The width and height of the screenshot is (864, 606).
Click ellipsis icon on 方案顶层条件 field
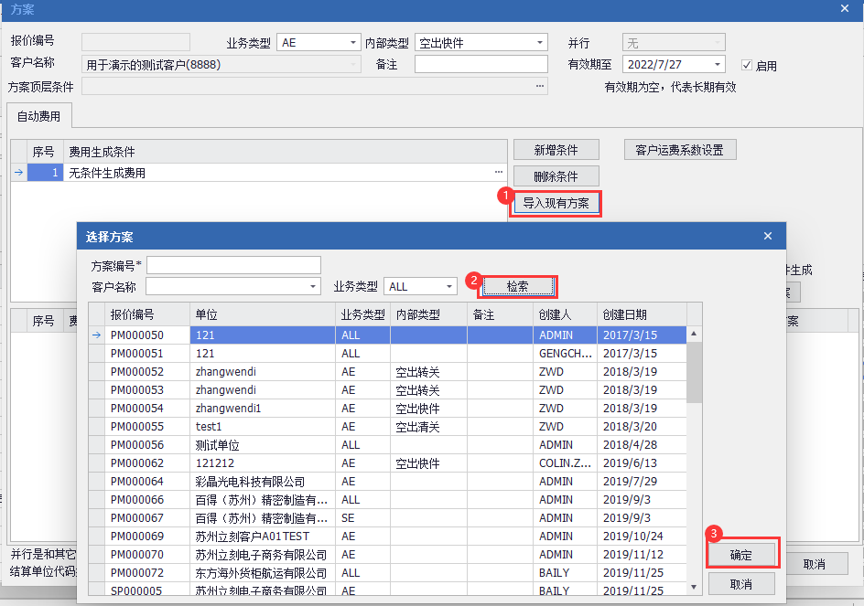[x=540, y=87]
